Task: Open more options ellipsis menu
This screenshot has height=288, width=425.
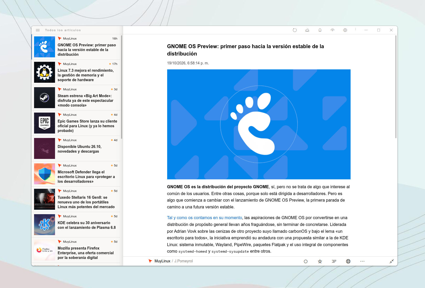Action: tap(362, 261)
